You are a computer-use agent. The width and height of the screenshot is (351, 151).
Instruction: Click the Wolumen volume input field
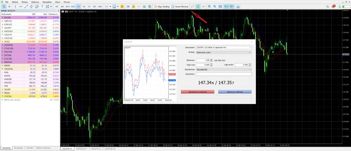point(203,60)
